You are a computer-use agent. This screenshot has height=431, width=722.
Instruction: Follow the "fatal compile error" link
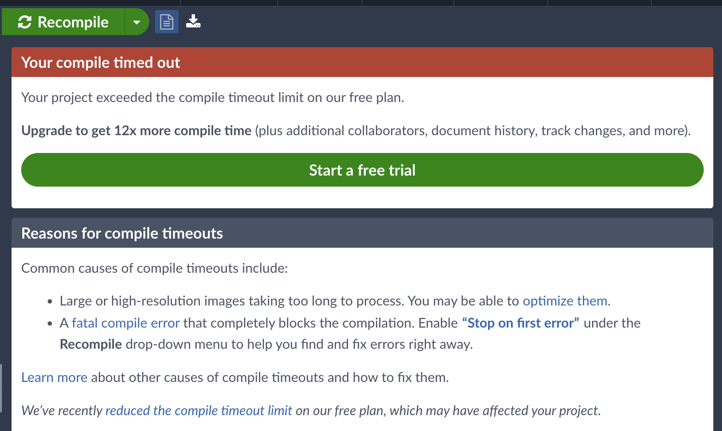pos(126,323)
